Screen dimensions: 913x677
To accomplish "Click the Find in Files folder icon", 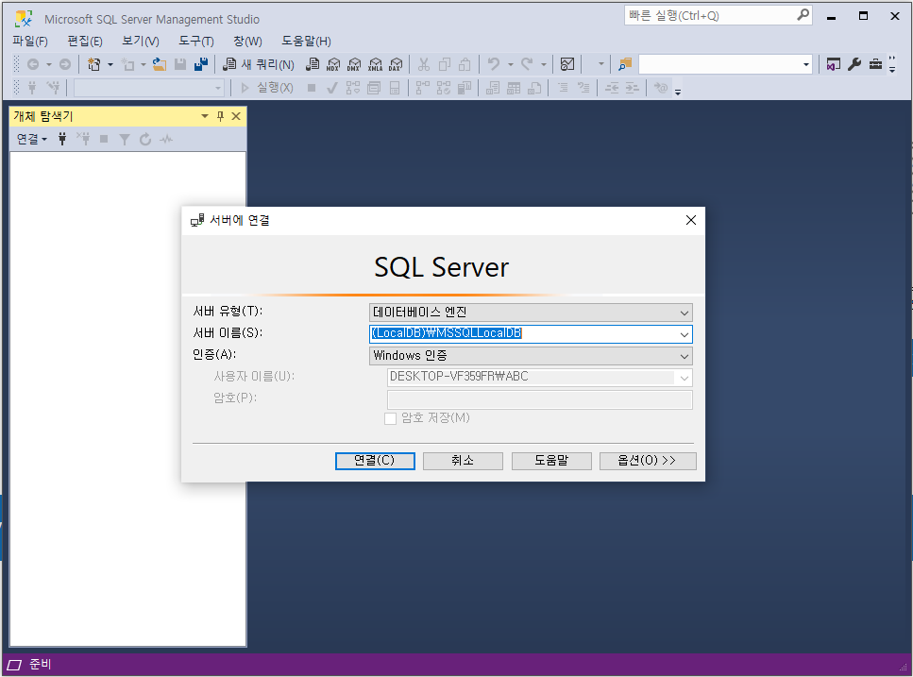I will click(x=625, y=64).
